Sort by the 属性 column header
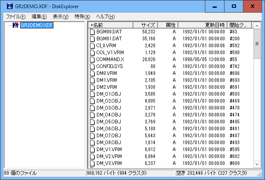Screen dimensions: 265x180 (168, 25)
